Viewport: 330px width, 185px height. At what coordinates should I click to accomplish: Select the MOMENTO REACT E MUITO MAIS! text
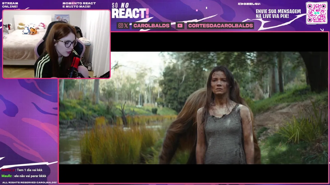click(79, 5)
